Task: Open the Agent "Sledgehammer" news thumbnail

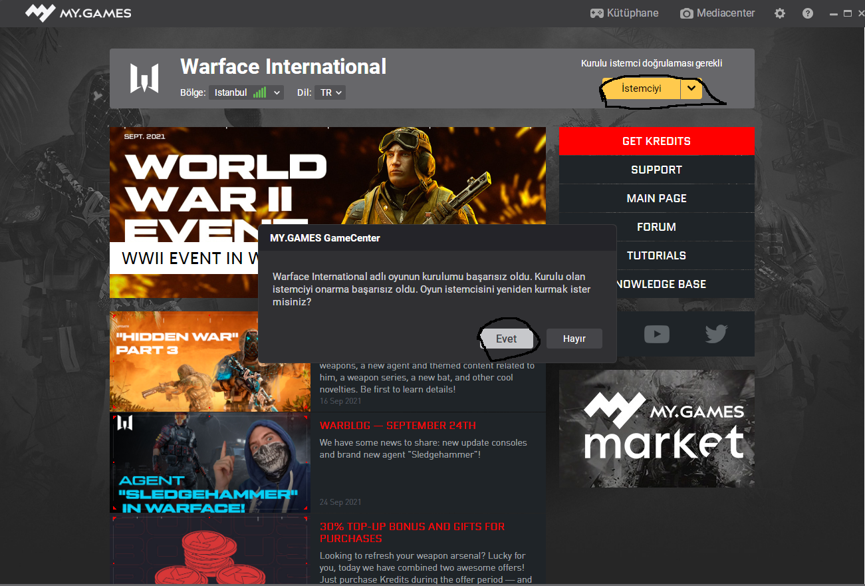Action: 210,463
